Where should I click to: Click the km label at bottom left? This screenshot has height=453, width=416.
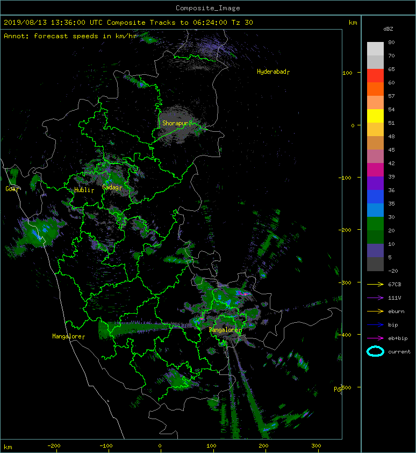8,447
